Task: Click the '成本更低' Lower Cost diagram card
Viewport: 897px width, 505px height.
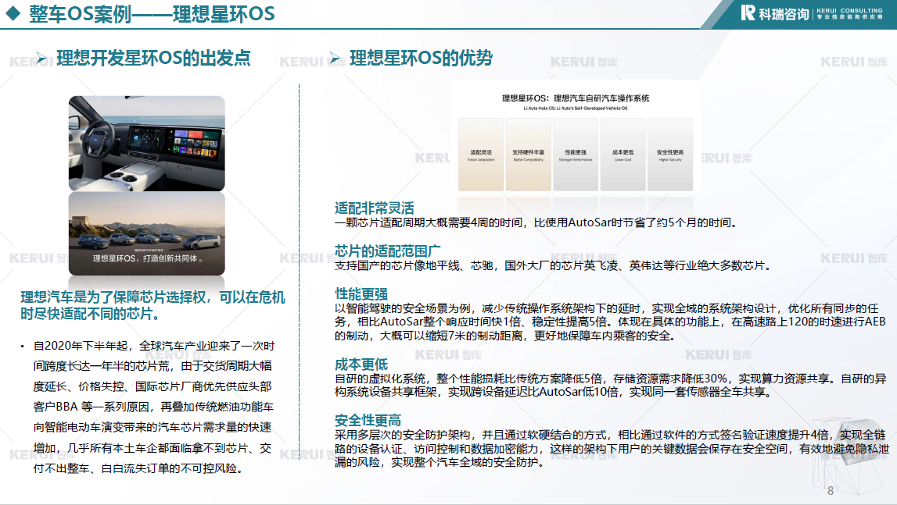Action: point(623,155)
